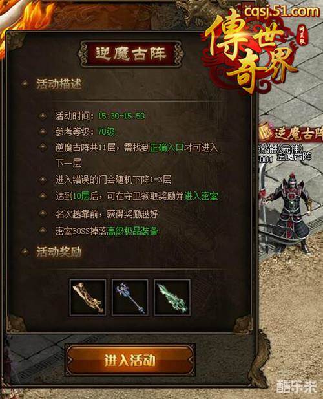Click the diamond icon beside 活动奖励
Viewport: 323px width, 399px height.
tap(25, 252)
